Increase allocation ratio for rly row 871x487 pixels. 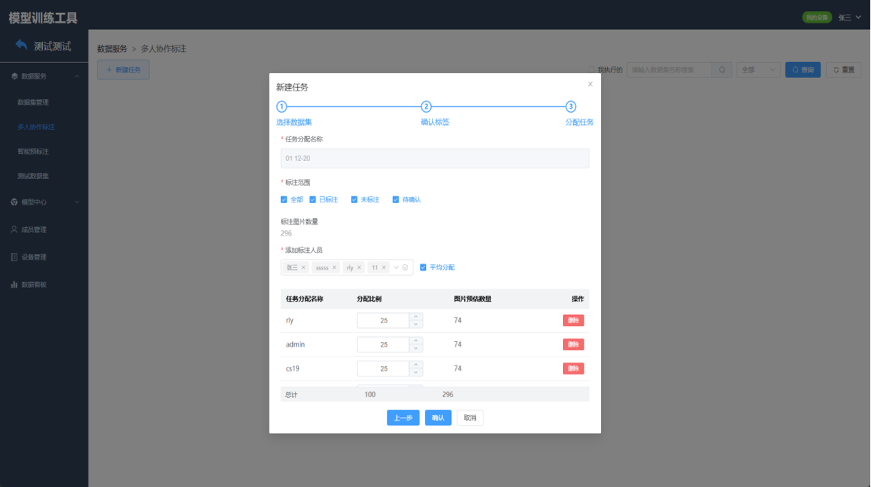pyautogui.click(x=416, y=316)
